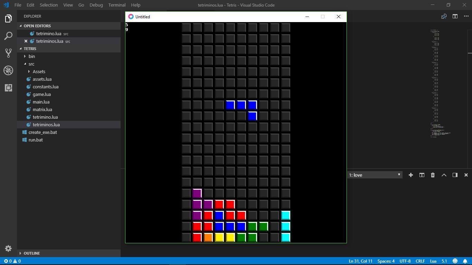Click the orange block in bottom row

point(208,237)
